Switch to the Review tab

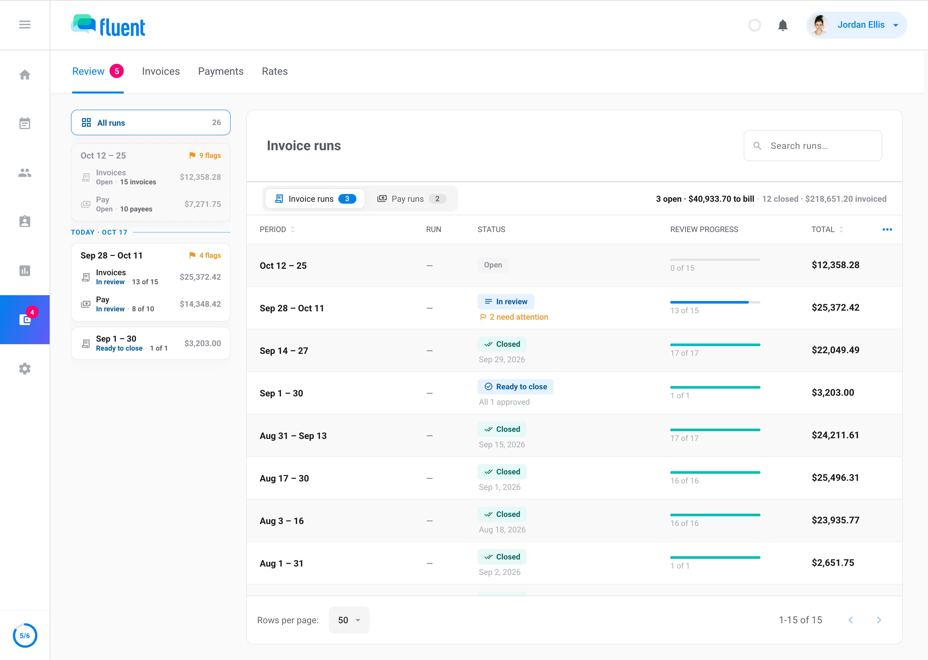pos(98,72)
